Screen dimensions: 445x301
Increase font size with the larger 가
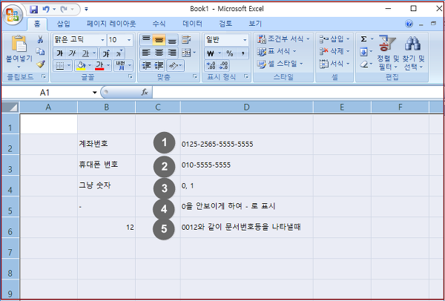(106, 53)
